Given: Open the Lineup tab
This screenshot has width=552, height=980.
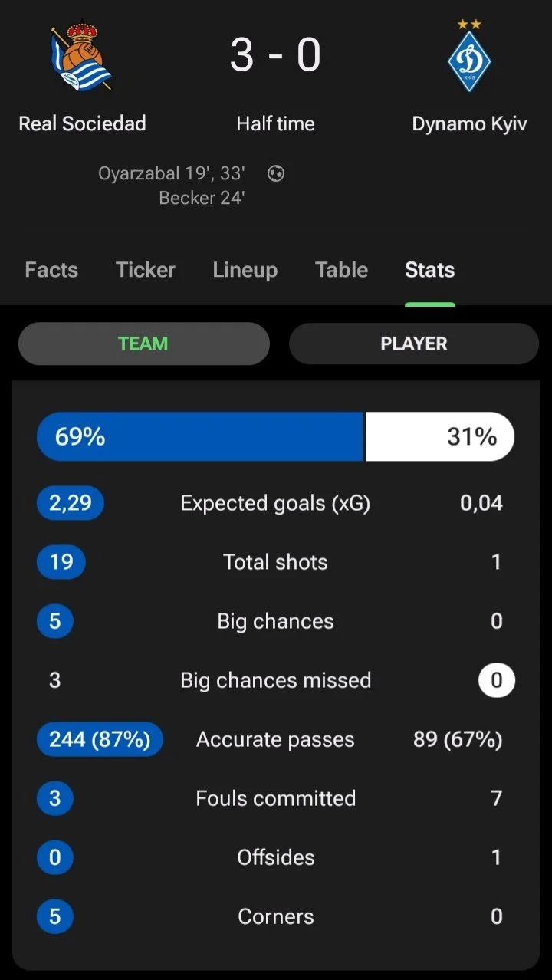Looking at the screenshot, I should (245, 270).
